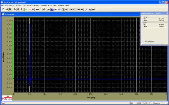Click the IMD measurement icon

click(82, 9)
